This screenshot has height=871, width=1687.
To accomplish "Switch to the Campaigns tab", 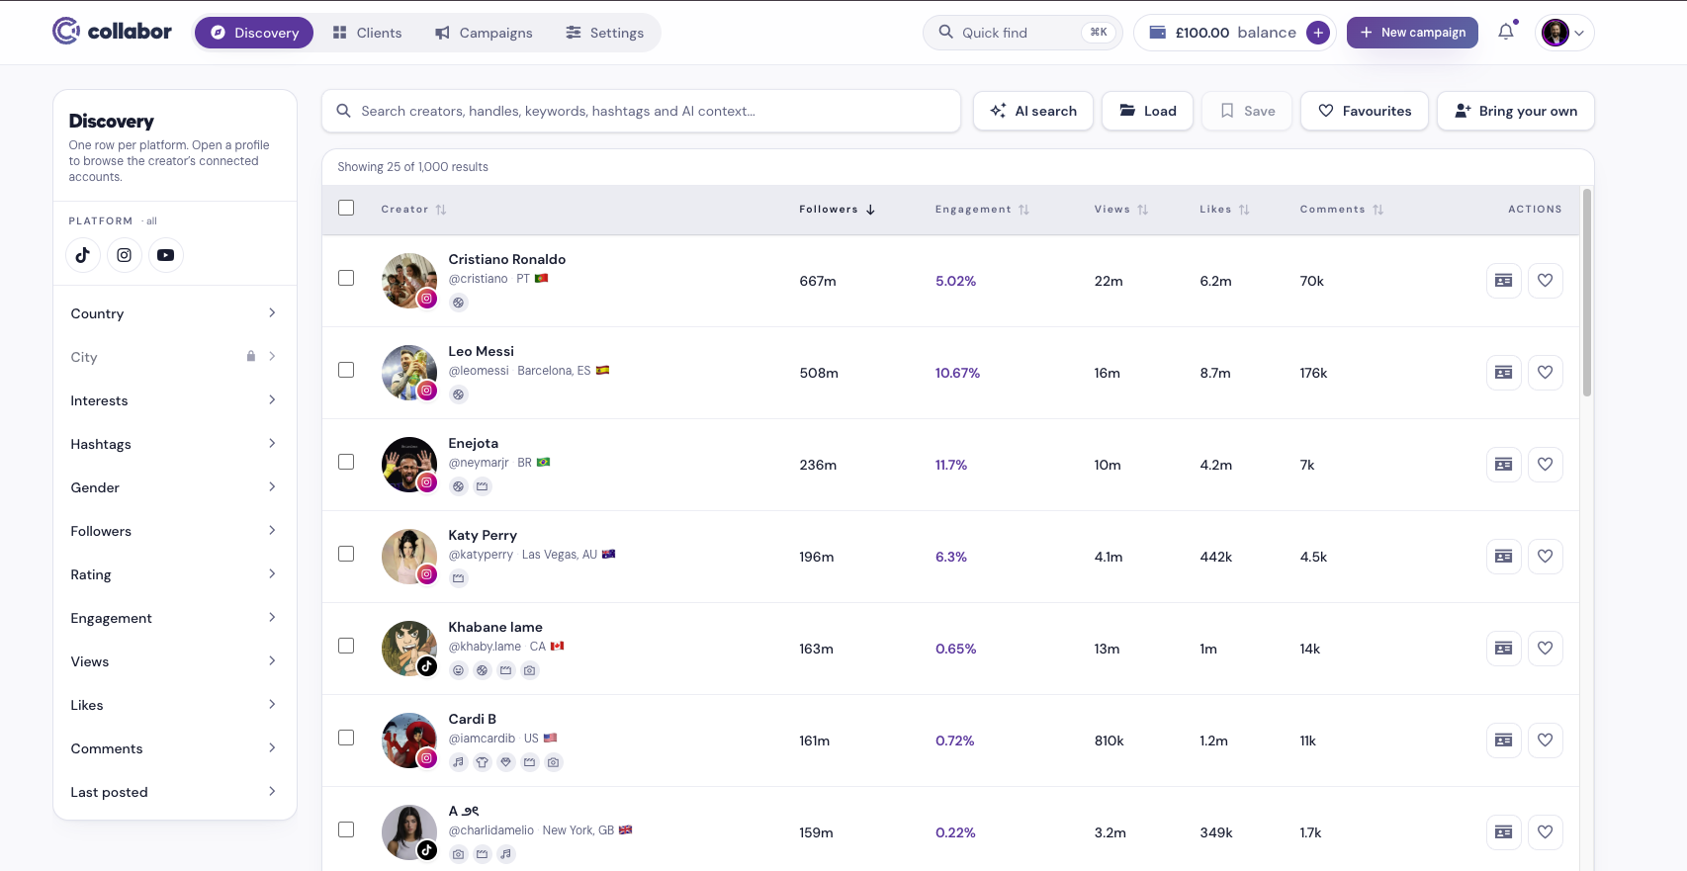I will coord(484,33).
